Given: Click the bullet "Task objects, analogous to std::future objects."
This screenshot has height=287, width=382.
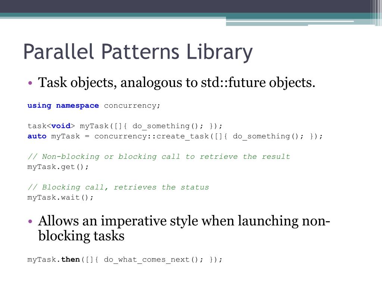Looking at the screenshot, I should [176, 83].
